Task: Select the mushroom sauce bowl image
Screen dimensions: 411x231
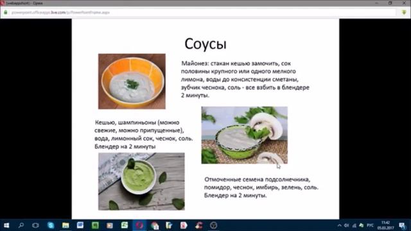Action: [x=244, y=135]
